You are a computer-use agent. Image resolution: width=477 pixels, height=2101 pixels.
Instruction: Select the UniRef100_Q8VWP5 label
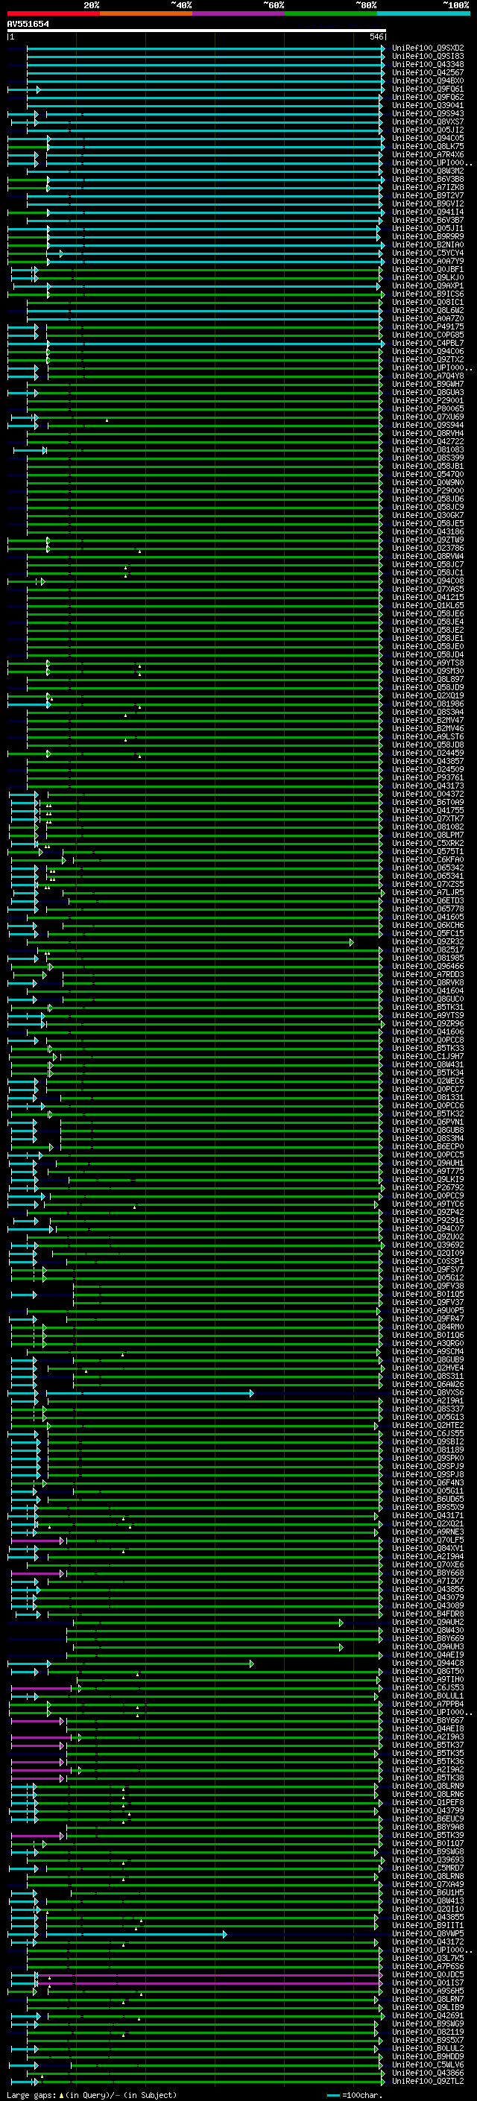[428, 1934]
